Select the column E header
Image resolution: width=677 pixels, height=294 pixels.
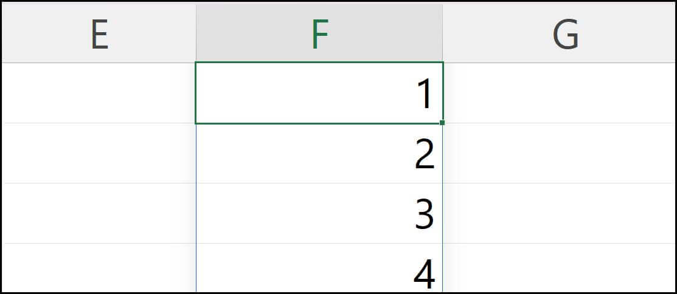99,35
